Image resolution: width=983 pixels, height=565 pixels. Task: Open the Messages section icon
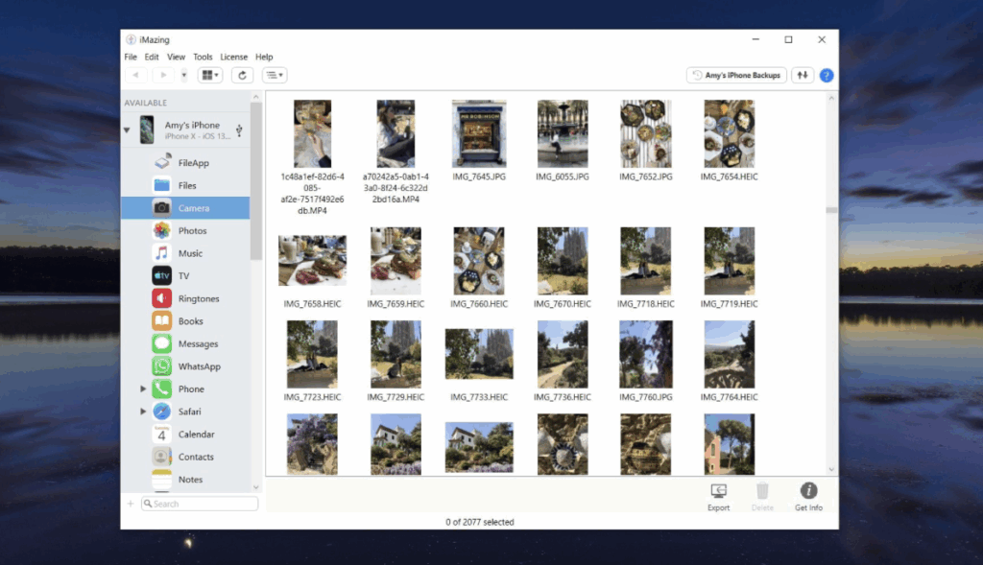pos(161,343)
